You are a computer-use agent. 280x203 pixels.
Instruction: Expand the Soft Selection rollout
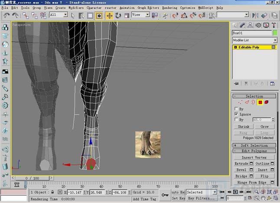[x=254, y=145]
